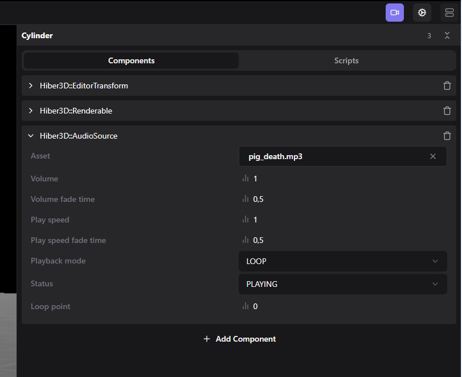This screenshot has height=377, width=462.
Task: Delete the Hiber3D::AudioSource component
Action: (x=447, y=136)
